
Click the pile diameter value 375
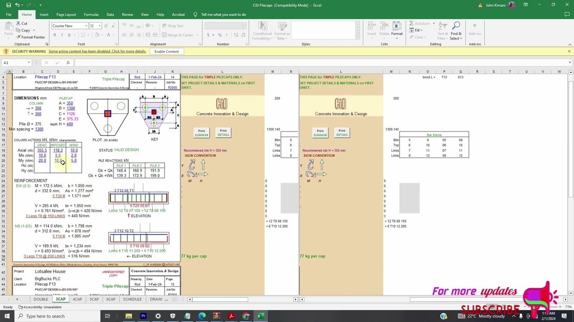[x=38, y=124]
